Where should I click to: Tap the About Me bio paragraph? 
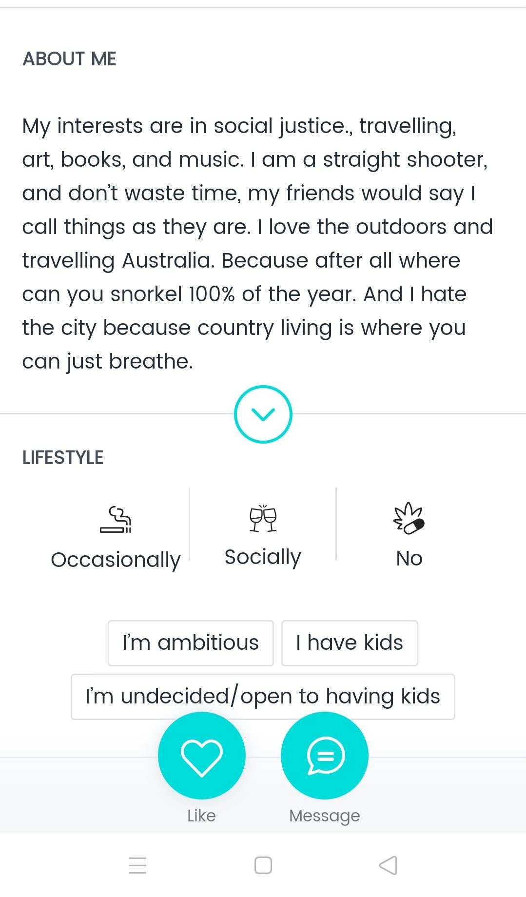[258, 243]
